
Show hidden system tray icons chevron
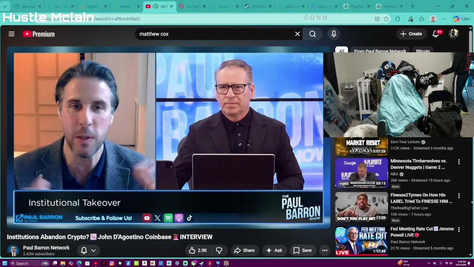click(x=428, y=263)
